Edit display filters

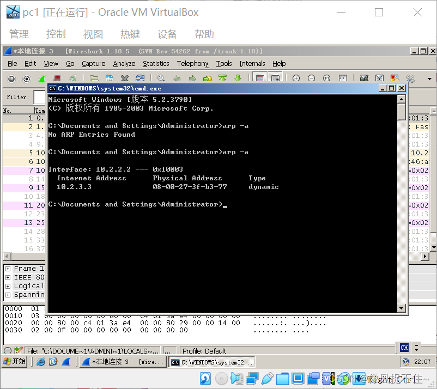[x=379, y=79]
